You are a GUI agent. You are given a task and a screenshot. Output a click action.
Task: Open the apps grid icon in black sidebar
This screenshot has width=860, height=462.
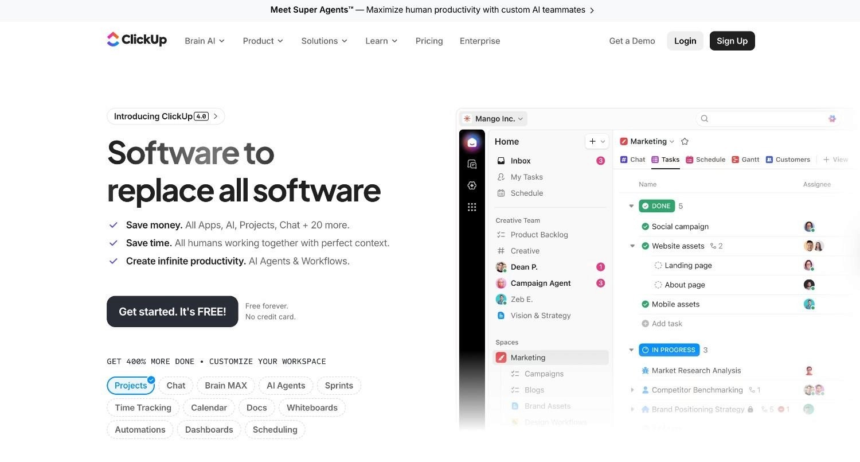[x=472, y=207]
